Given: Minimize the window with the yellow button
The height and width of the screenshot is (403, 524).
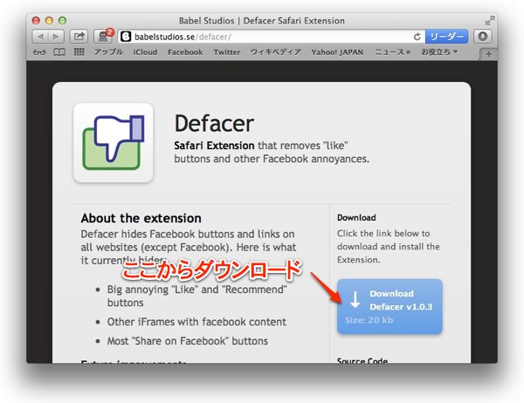Looking at the screenshot, I should [49, 21].
